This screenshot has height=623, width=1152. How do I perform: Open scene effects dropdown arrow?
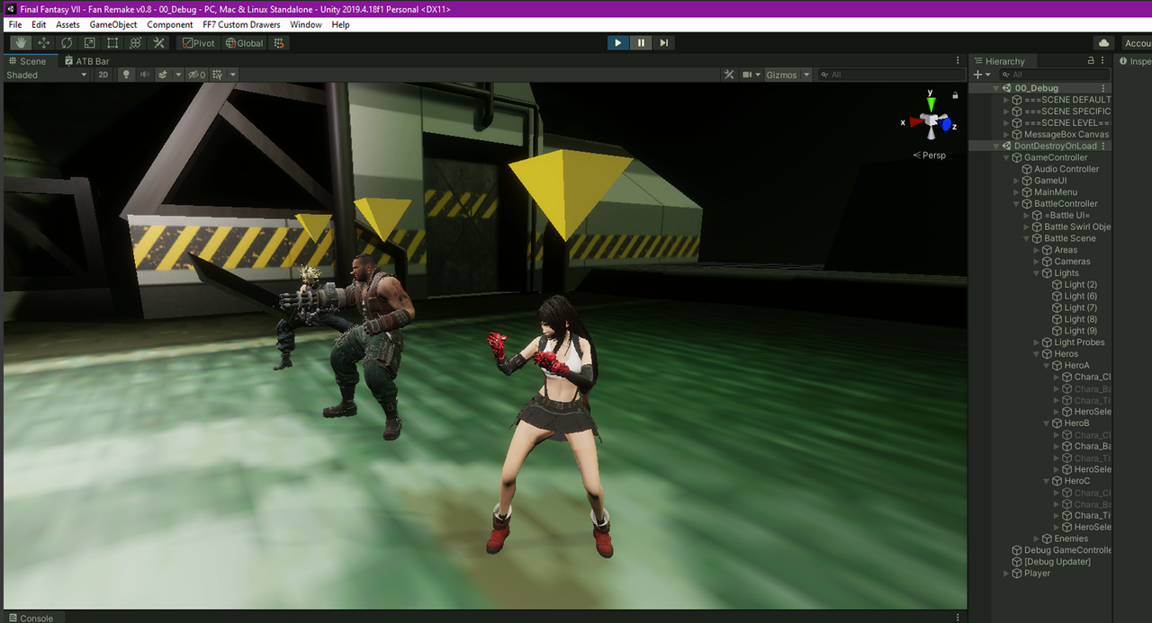tap(178, 75)
